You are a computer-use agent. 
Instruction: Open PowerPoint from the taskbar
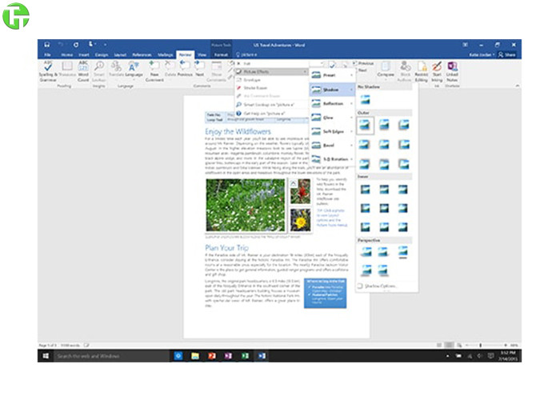click(212, 356)
